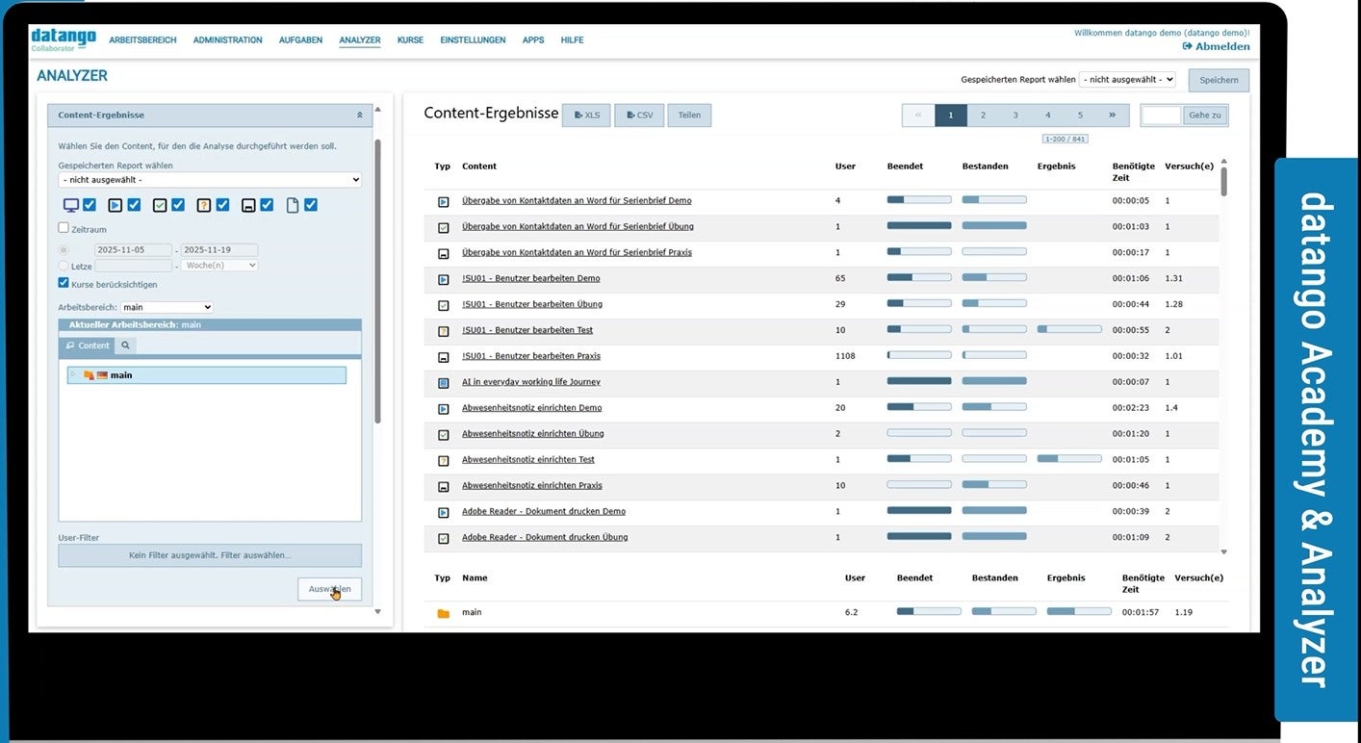The width and height of the screenshot is (1361, 743).
Task: Click the results table vertical scrollbar
Action: 1224,181
